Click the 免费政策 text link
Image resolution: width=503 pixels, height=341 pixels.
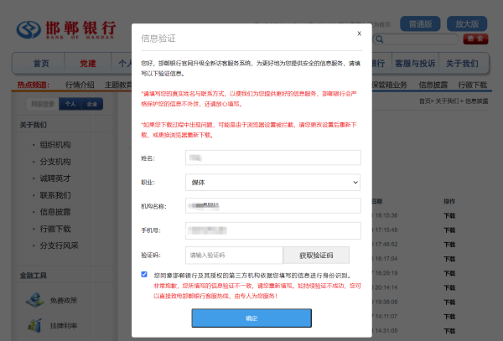point(64,300)
